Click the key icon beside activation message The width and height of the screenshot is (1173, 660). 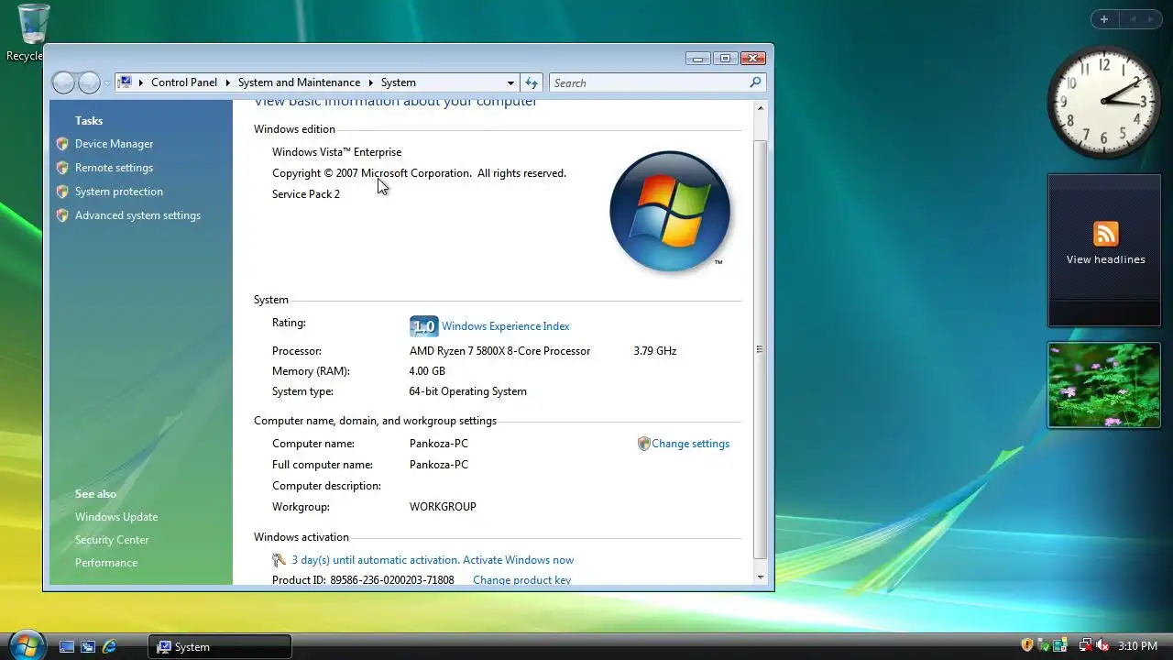pyautogui.click(x=280, y=560)
